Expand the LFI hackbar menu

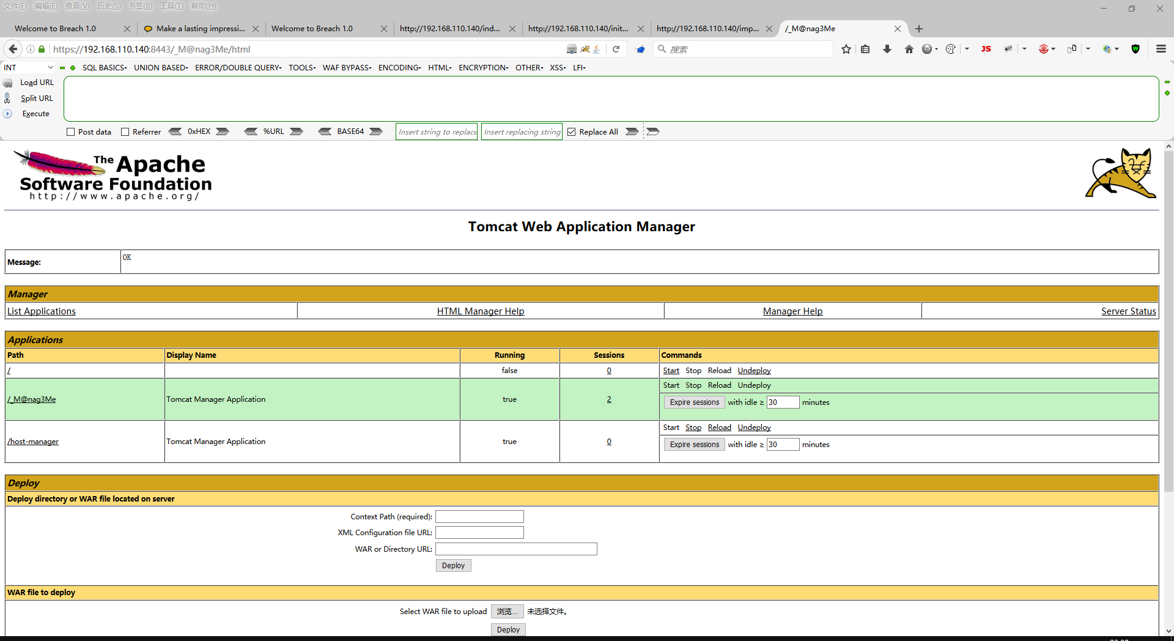click(579, 68)
